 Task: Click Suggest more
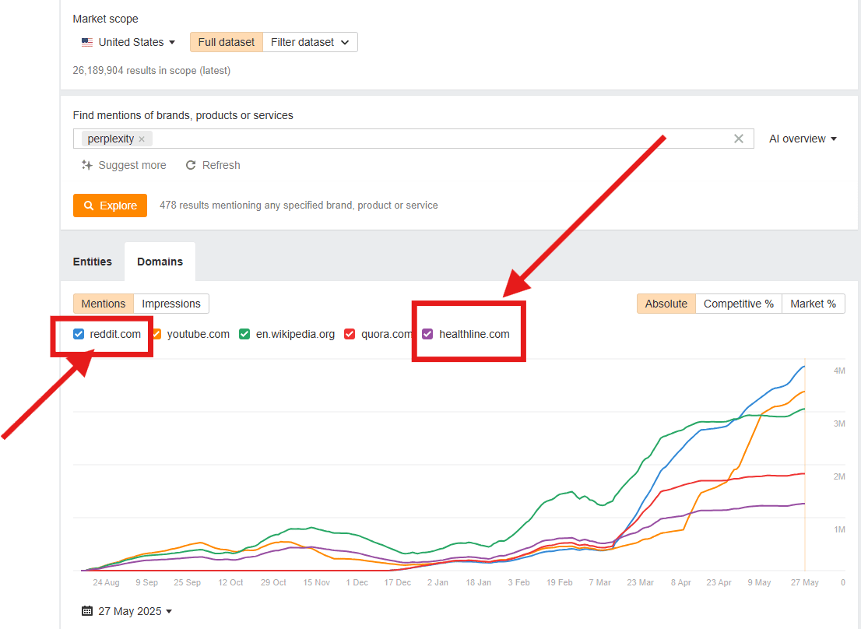[124, 165]
